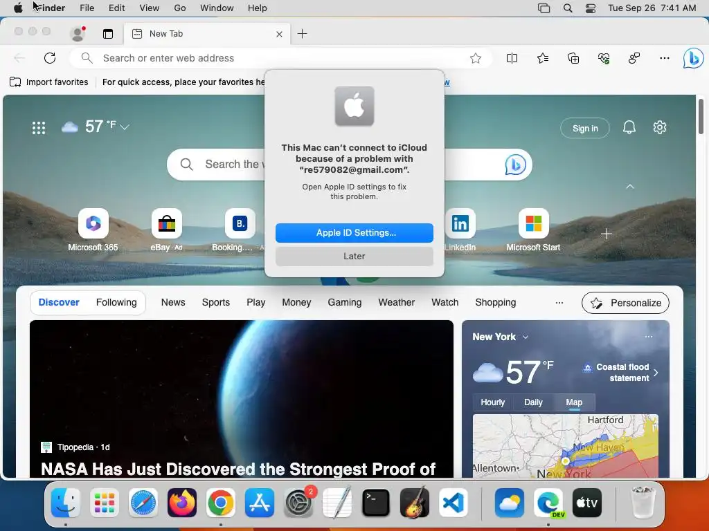Image resolution: width=709 pixels, height=531 pixels.
Task: Open new tab with plus button
Action: click(302, 33)
